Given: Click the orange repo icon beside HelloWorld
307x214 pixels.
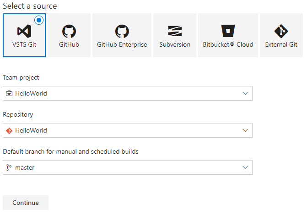Looking at the screenshot, I should click(x=9, y=130).
